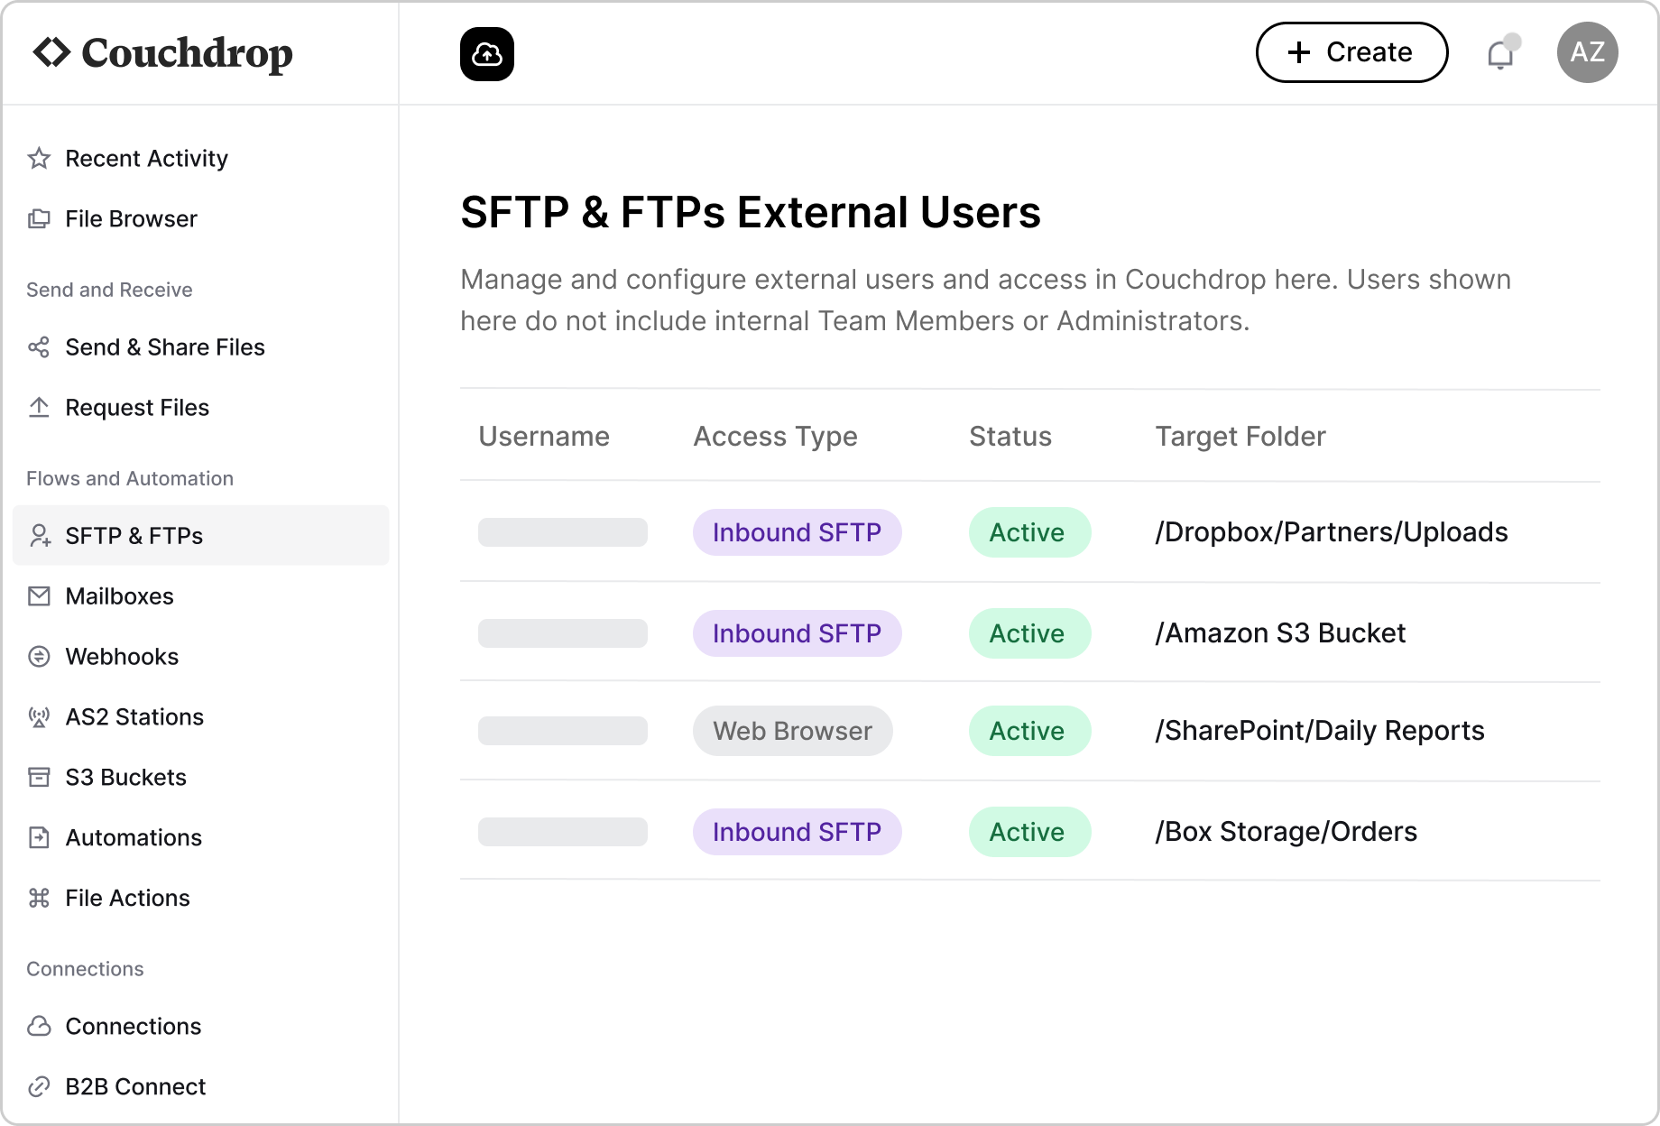Click the Inbound SFTP badge for /Box Storage/Orders
Viewport: 1660px width, 1126px height.
pos(797,831)
